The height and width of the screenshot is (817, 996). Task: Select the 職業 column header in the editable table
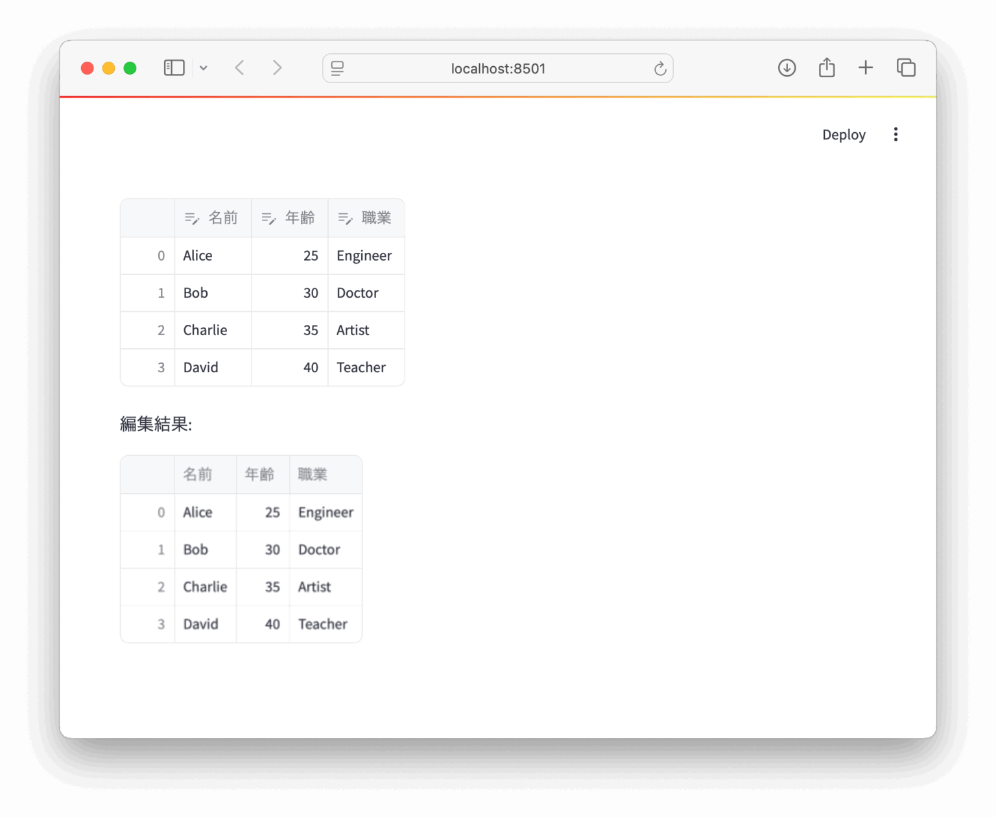click(376, 218)
